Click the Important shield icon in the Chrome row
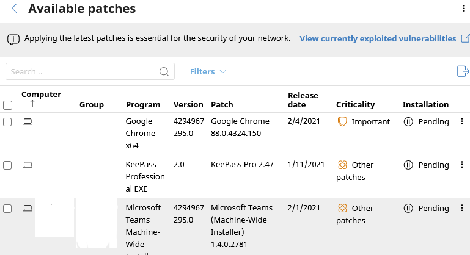Viewport: 470px width, 255px height. [342, 121]
